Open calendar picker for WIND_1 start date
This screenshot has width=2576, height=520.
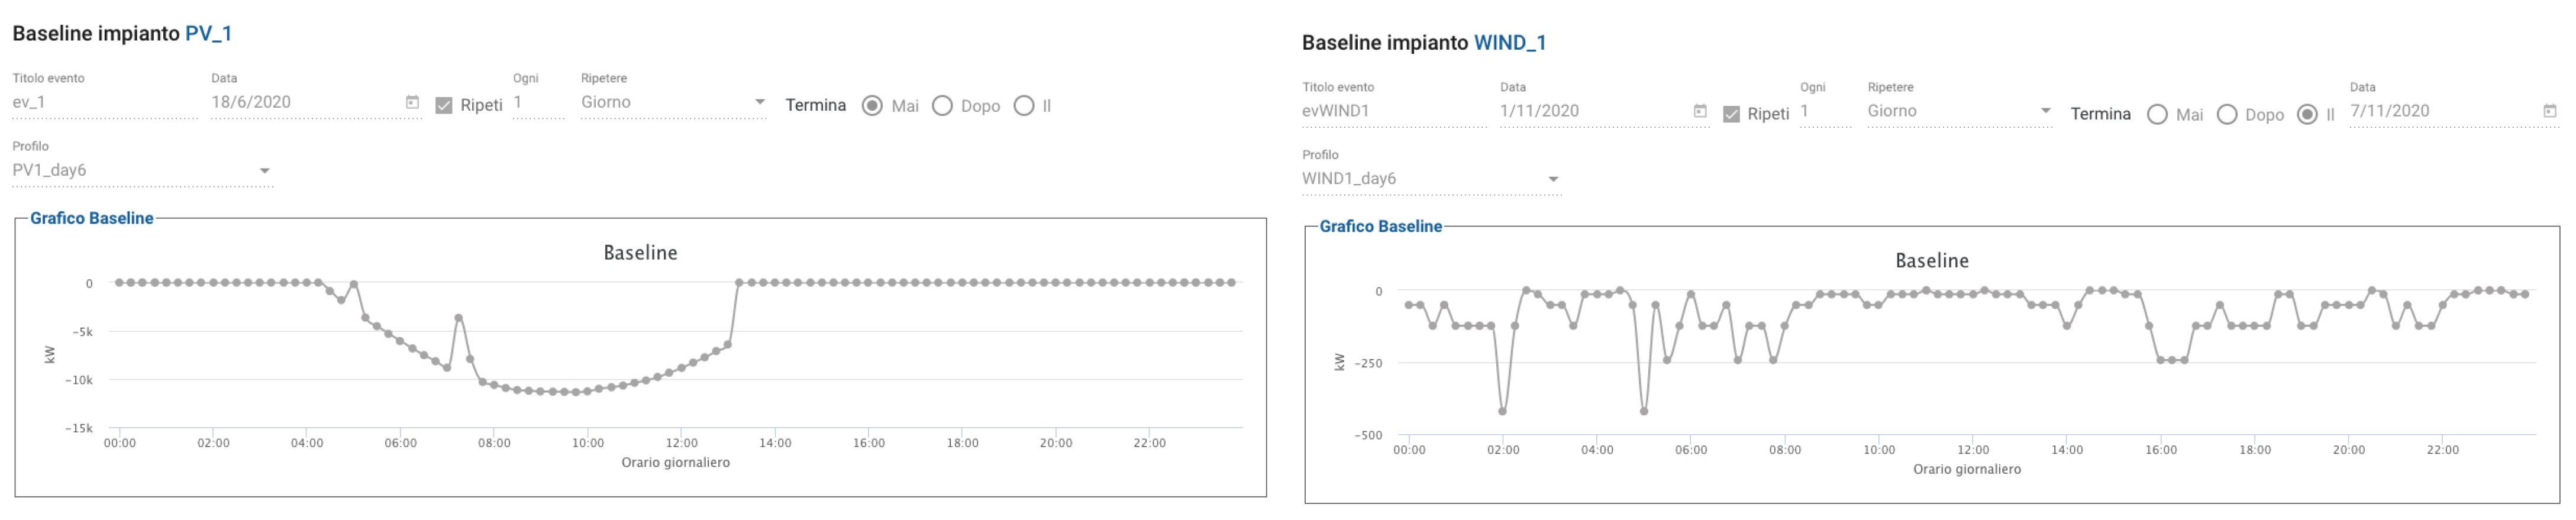click(x=1699, y=111)
